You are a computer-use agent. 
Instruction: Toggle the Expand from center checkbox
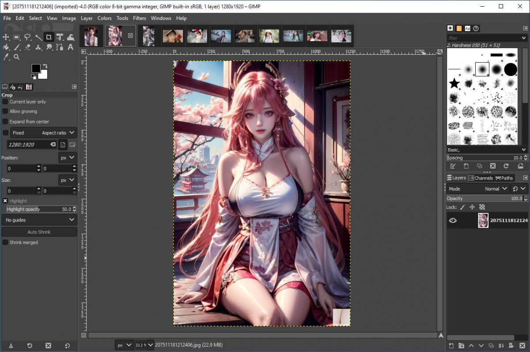[6, 122]
